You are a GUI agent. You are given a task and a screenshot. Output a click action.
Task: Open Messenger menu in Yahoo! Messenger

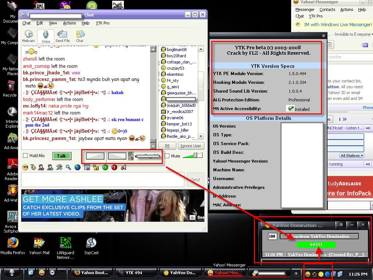(305, 9)
